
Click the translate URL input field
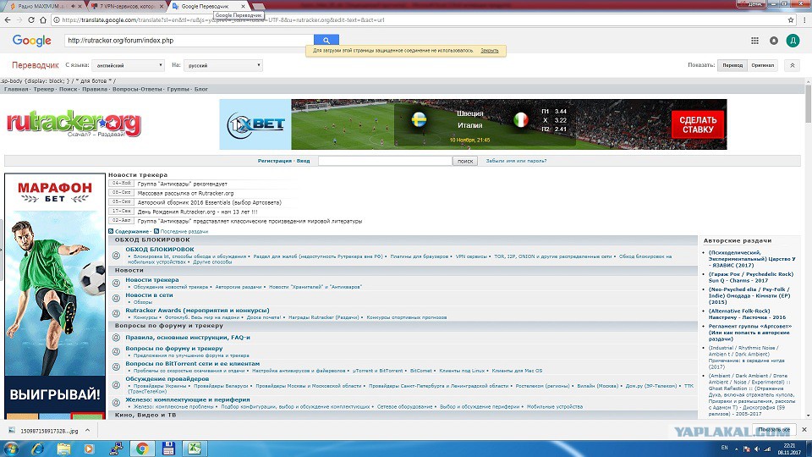point(189,41)
